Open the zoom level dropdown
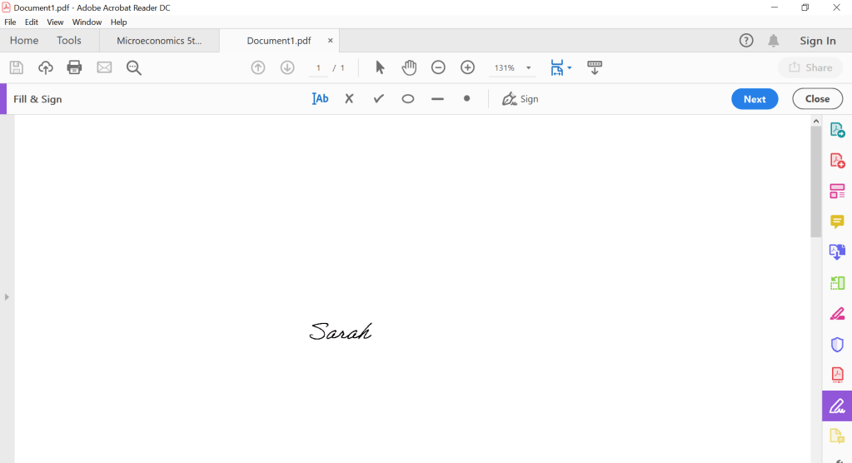Viewport: 852px width, 463px height. point(528,68)
